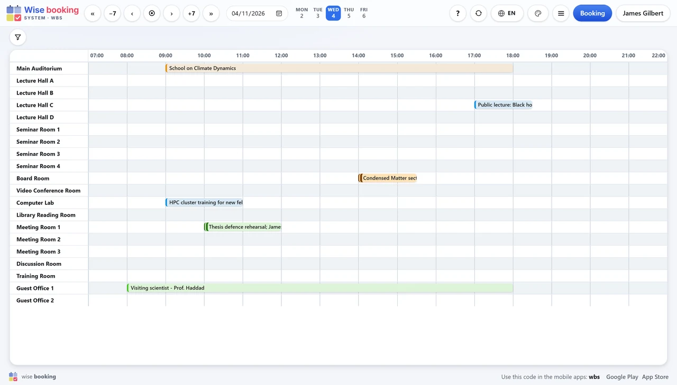Open the Google Play link
Screen dimensions: 677x385
point(622,377)
